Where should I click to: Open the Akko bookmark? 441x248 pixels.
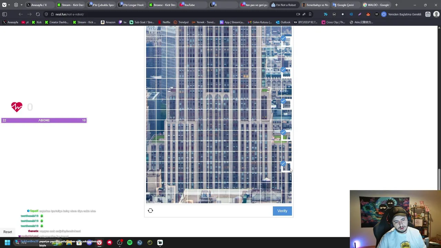(x=361, y=22)
